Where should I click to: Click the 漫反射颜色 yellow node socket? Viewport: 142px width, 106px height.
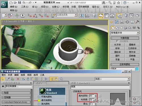point(39,100)
